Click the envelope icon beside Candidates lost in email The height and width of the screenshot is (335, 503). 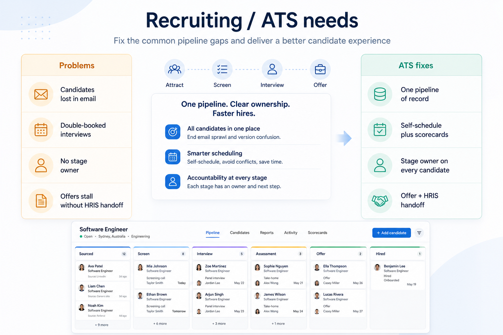41,94
